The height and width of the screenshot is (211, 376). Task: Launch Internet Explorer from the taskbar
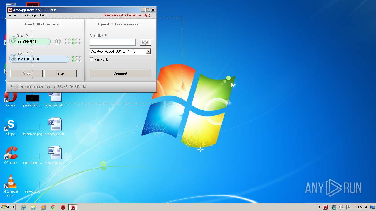[23, 207]
